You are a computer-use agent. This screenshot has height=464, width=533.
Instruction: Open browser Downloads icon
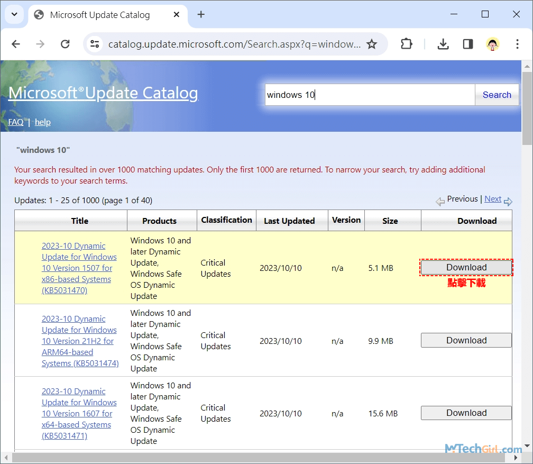click(x=443, y=44)
